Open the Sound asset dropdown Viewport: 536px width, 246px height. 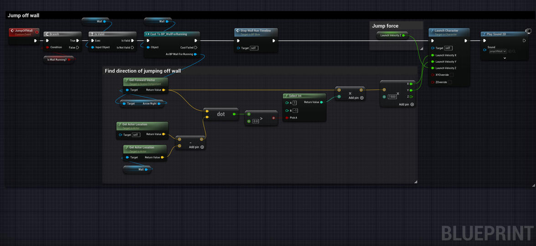[498, 51]
